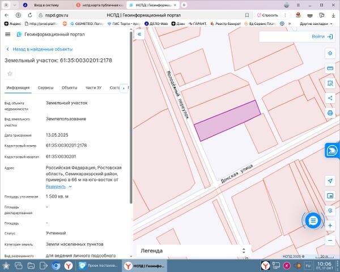
Task: Activate the area search tool on map
Action: (330, 83)
